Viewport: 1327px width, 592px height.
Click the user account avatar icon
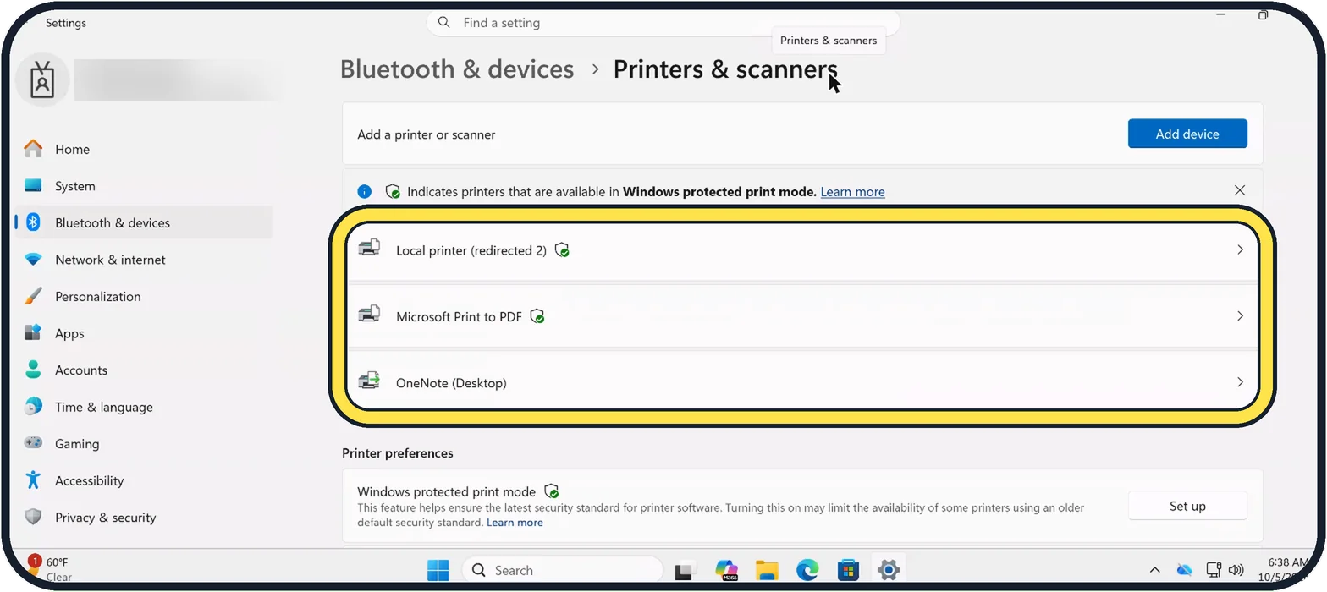(x=42, y=79)
